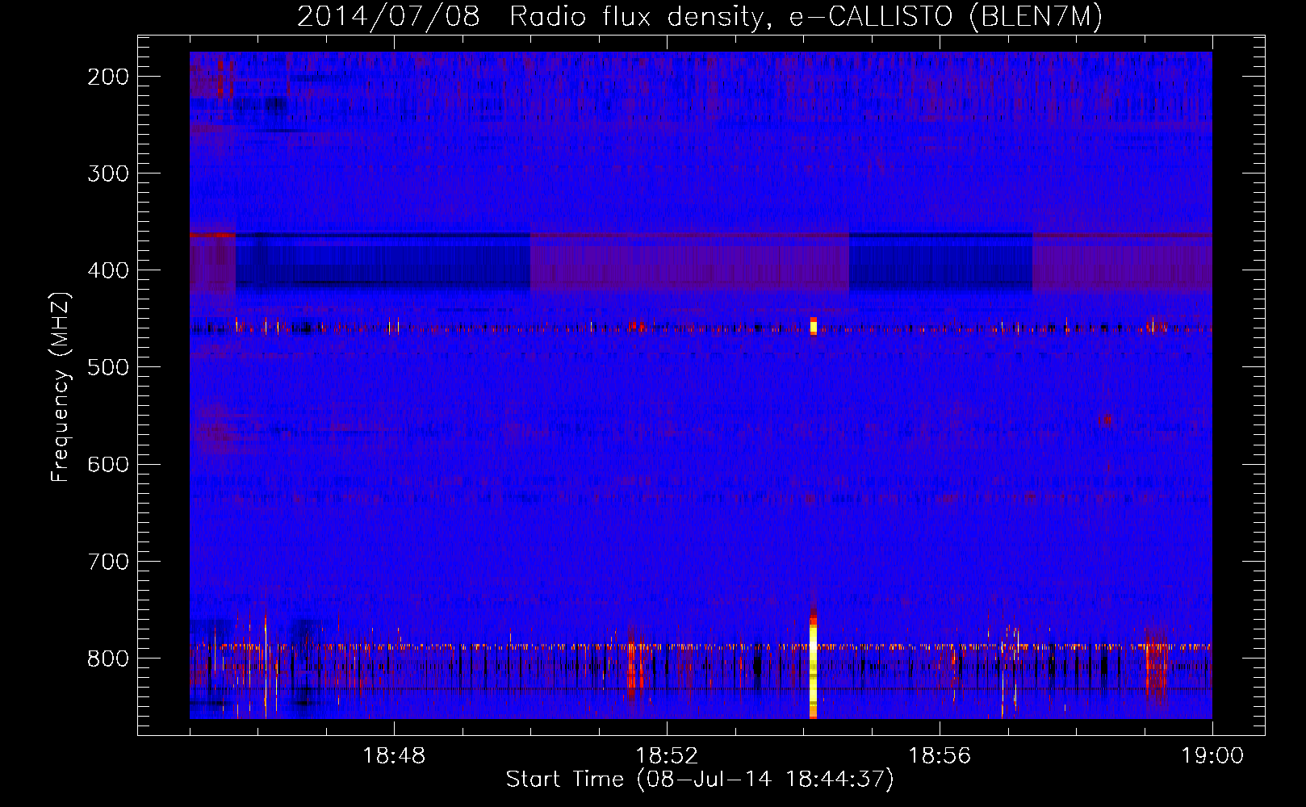Click the 300 frequency tick label
The image size is (1306, 807).
[x=107, y=174]
